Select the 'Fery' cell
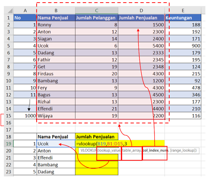Screen dimensions: 207x180 tap(56, 88)
